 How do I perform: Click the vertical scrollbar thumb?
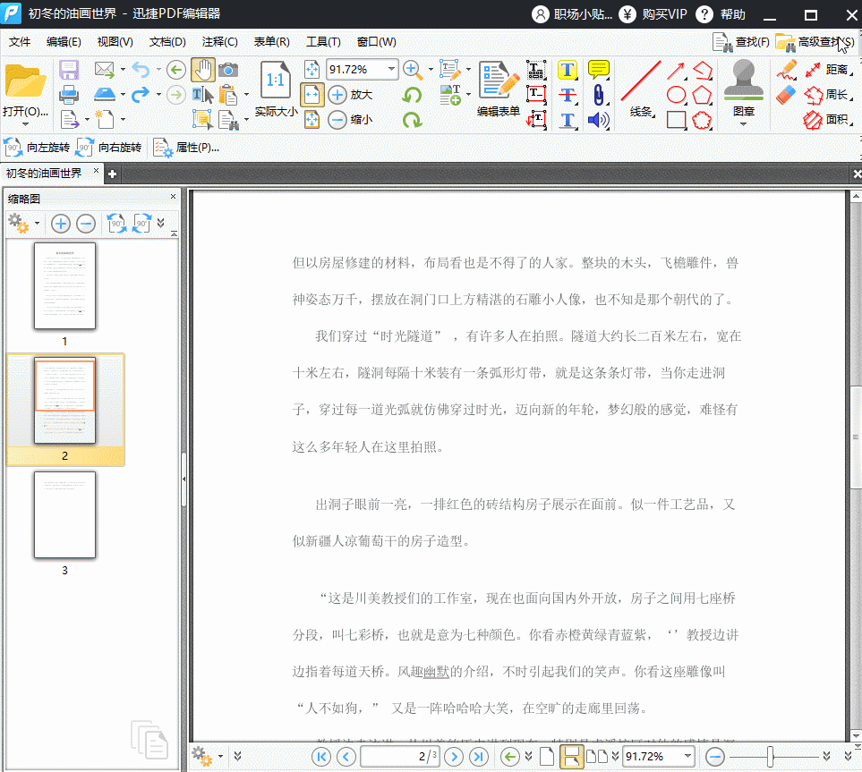(856, 437)
